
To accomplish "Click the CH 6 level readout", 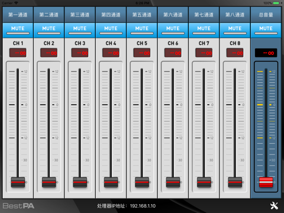I will click(173, 53).
